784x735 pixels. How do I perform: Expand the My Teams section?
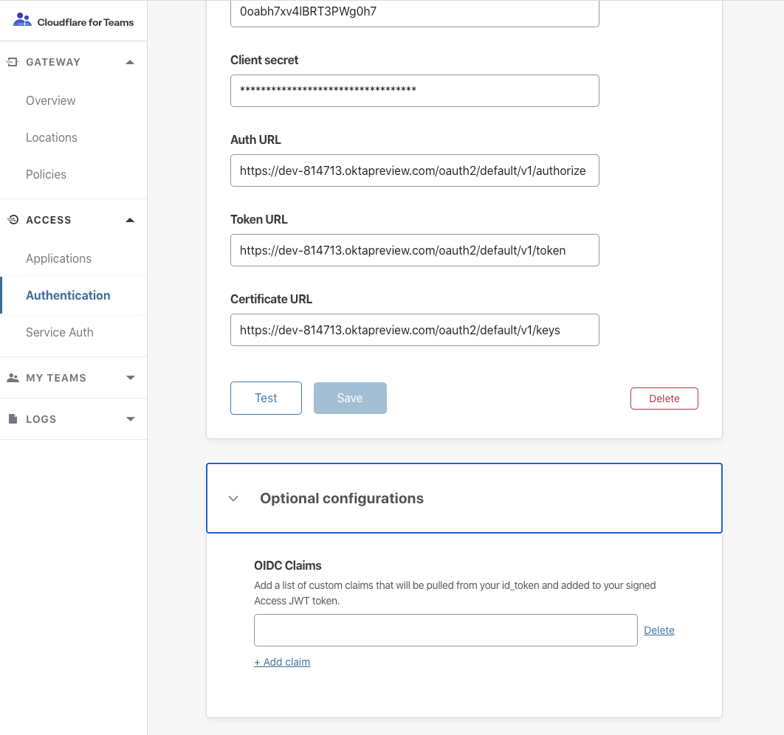pyautogui.click(x=131, y=378)
